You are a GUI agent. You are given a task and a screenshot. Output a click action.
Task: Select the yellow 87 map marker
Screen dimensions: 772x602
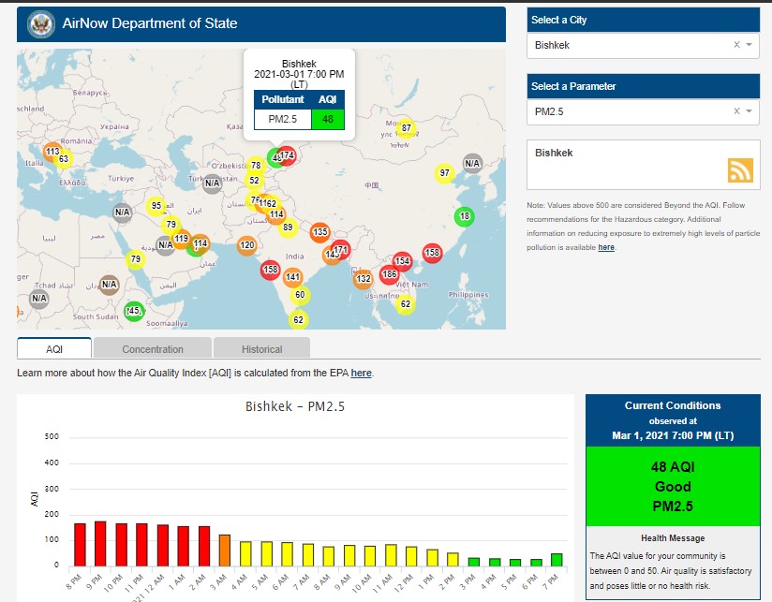[x=406, y=128]
